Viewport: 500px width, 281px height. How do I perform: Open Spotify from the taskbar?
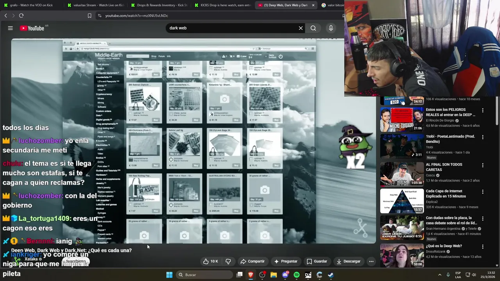296,275
